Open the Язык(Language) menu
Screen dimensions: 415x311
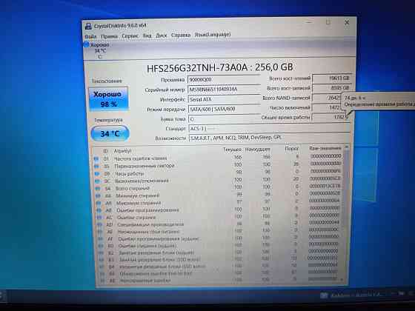213,35
